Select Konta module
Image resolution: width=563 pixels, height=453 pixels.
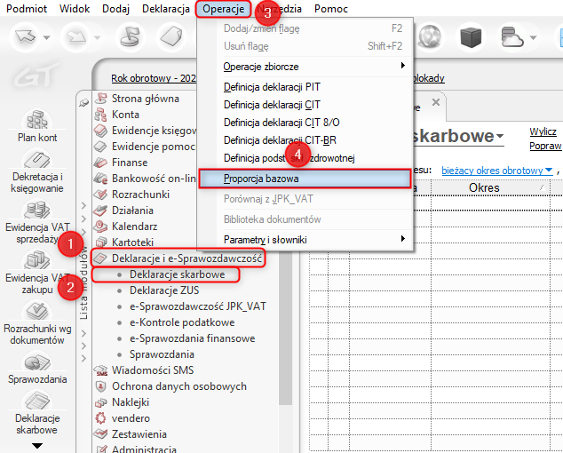(125, 115)
